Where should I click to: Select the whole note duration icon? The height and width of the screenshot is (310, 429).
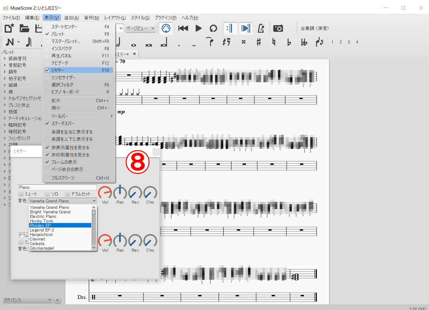click(134, 45)
